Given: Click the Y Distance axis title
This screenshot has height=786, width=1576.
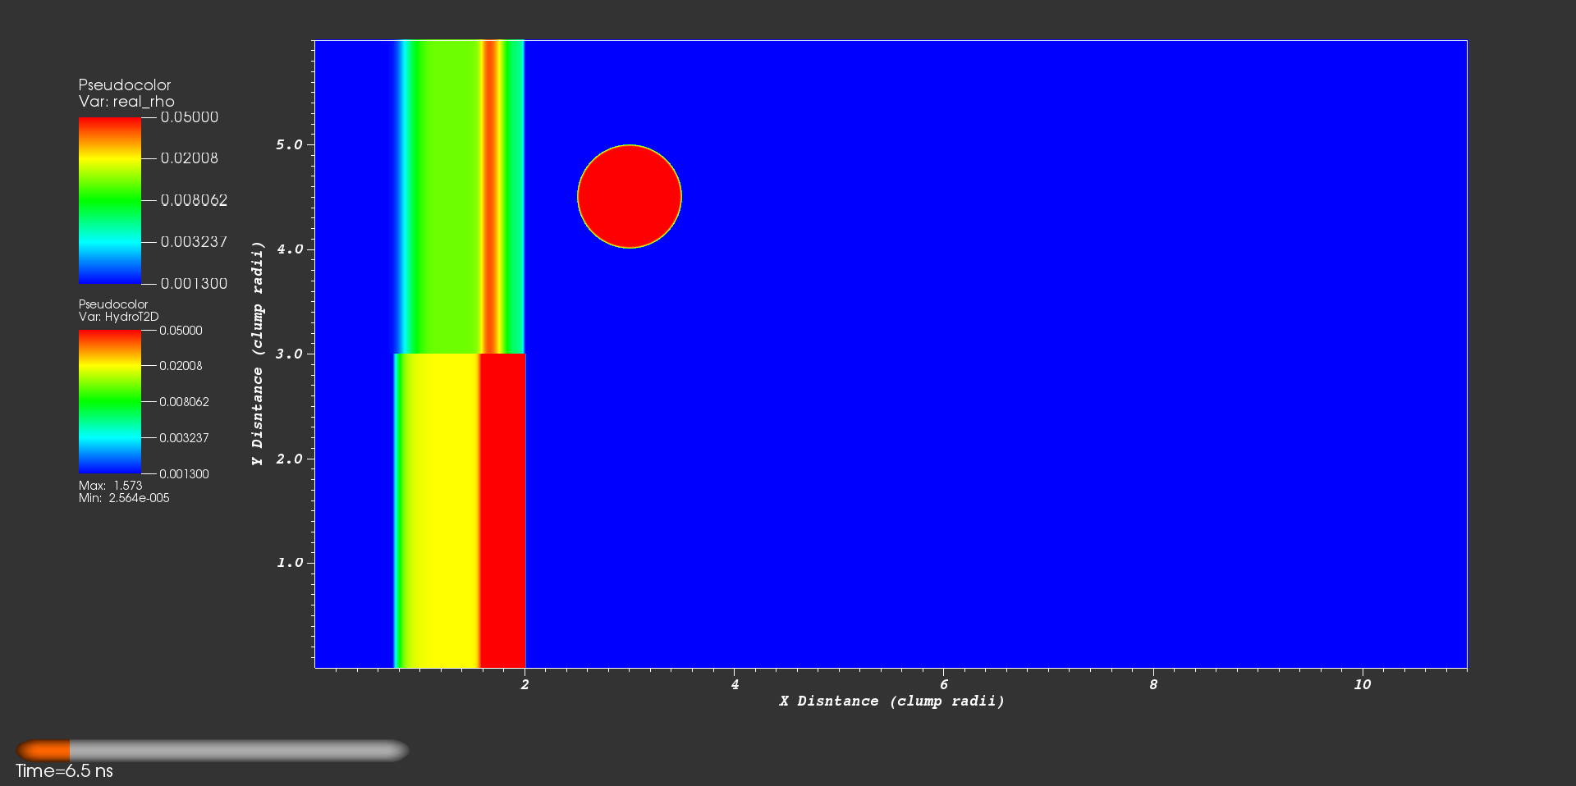Looking at the screenshot, I should pos(258,354).
